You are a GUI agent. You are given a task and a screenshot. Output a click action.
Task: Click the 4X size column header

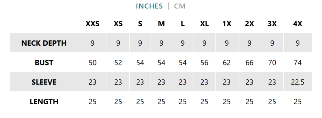pyautogui.click(x=298, y=24)
